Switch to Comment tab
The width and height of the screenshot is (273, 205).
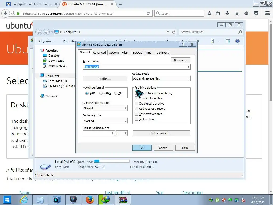point(162,53)
